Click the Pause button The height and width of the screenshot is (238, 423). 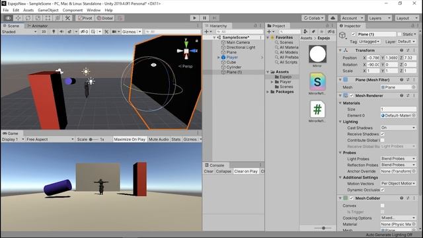(x=204, y=18)
